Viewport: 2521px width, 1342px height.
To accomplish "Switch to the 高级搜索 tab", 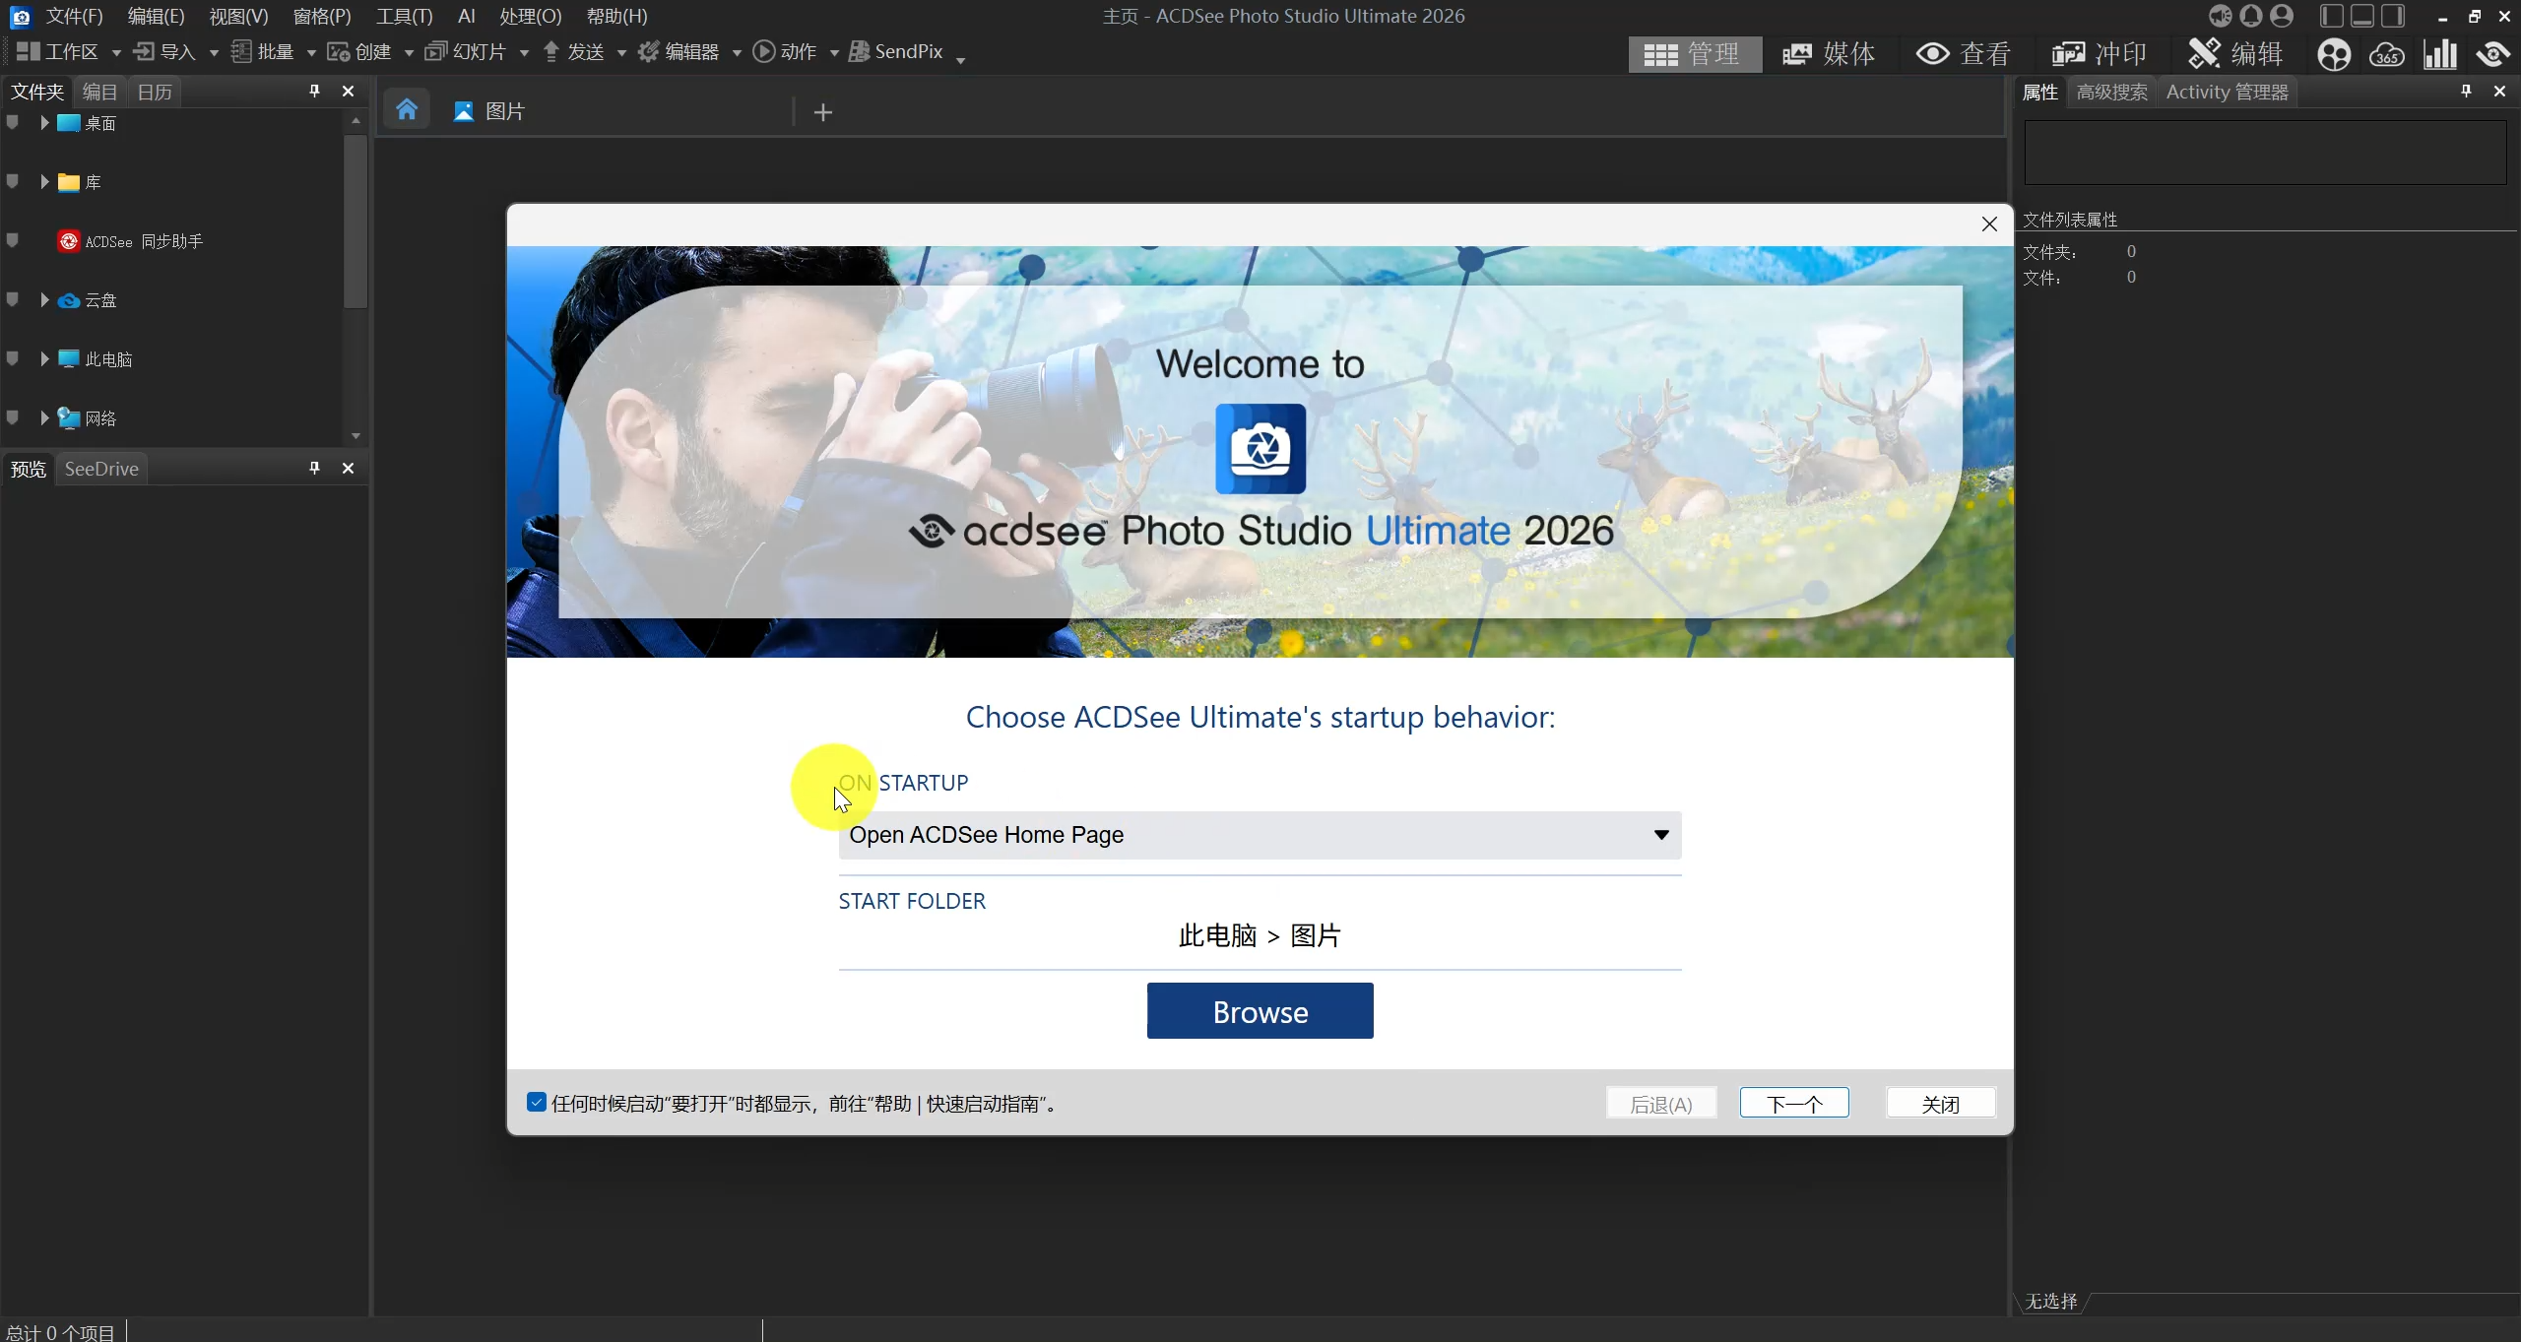I will pos(2111,92).
